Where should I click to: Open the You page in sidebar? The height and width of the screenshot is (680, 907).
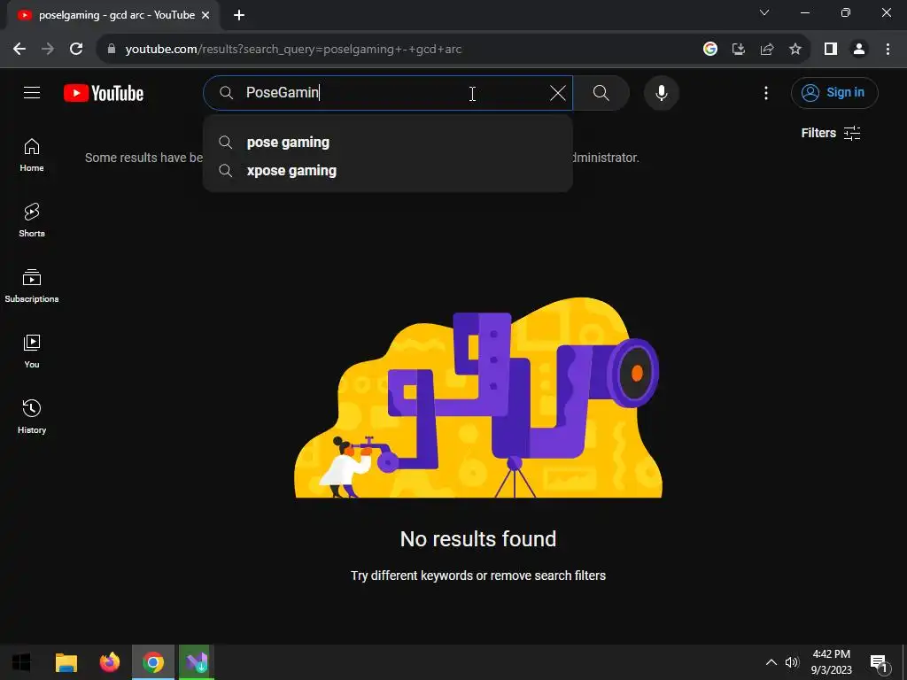click(32, 351)
